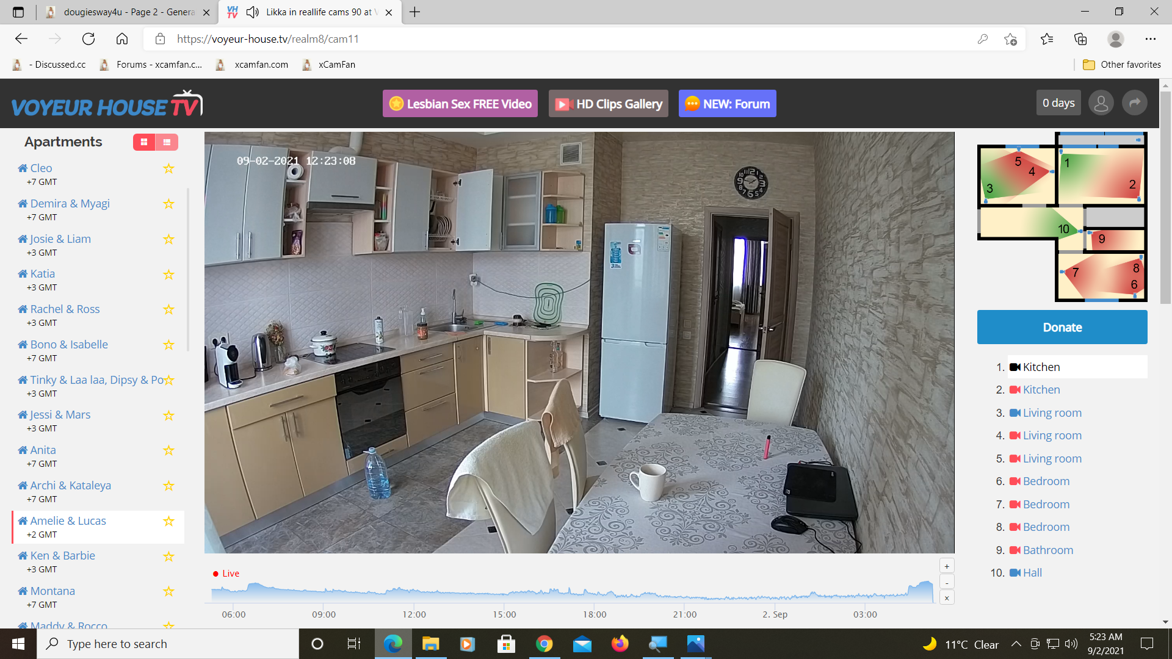Favorite Cleo apartment with star icon

(169, 168)
